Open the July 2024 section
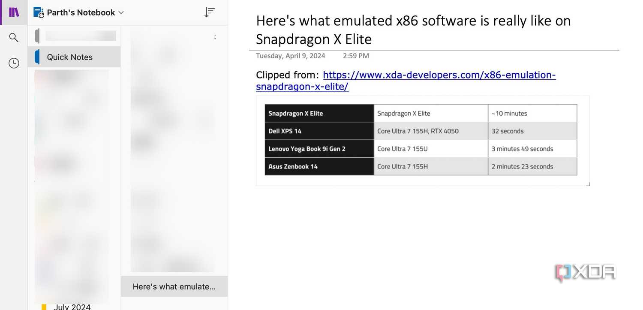Image resolution: width=643 pixels, height=310 pixels. [x=72, y=307]
